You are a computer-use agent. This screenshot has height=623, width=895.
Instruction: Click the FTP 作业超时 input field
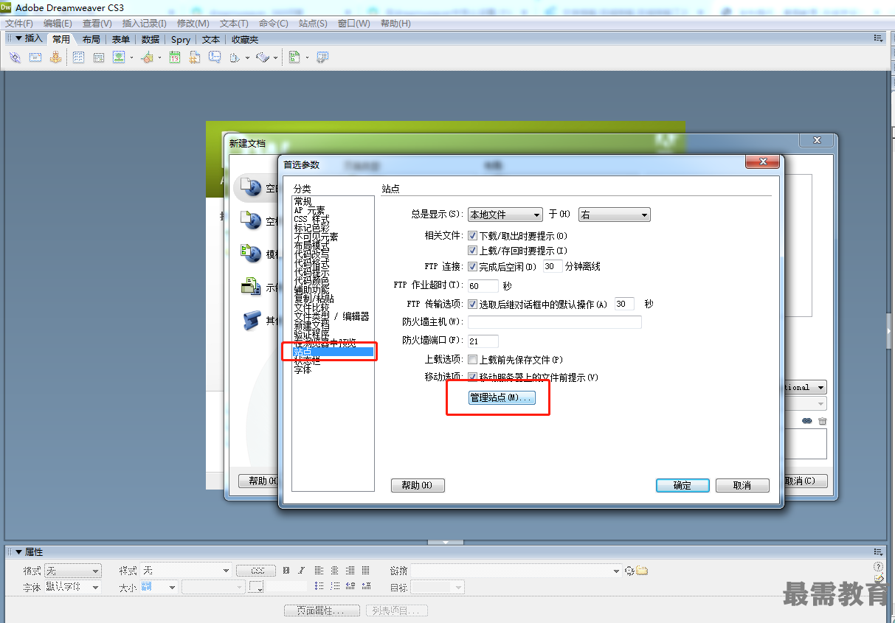pyautogui.click(x=483, y=285)
